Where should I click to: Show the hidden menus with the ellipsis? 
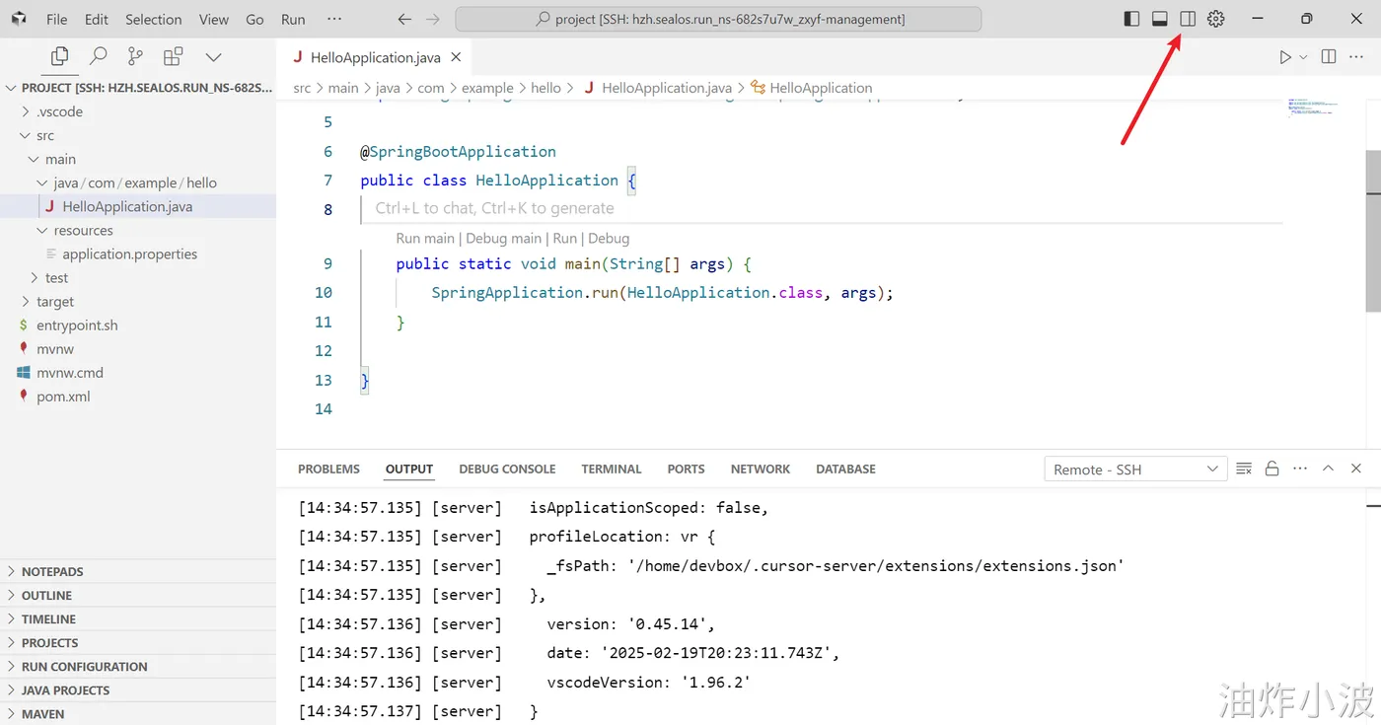point(333,19)
